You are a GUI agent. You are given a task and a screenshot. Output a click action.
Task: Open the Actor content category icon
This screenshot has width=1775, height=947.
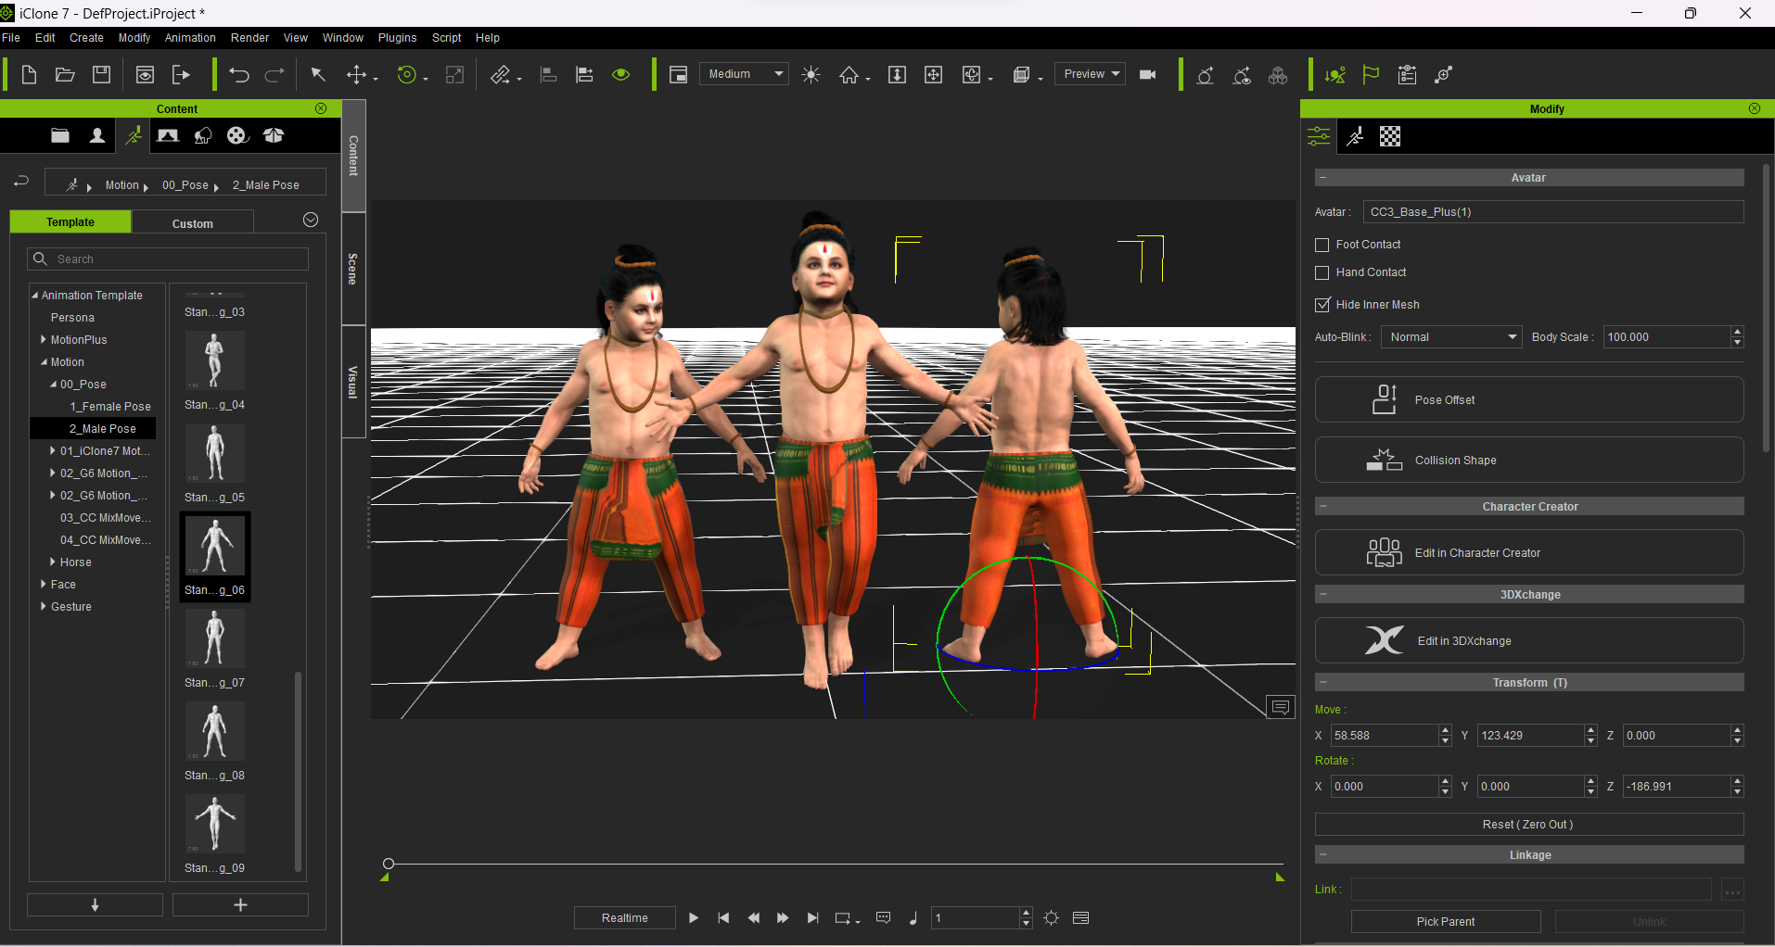(x=96, y=136)
